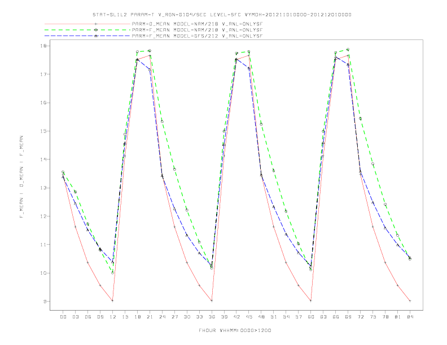Image resolution: width=447 pixels, height=345 pixels.
Task: Click x-axis forecast hour label 51
Action: [274, 317]
